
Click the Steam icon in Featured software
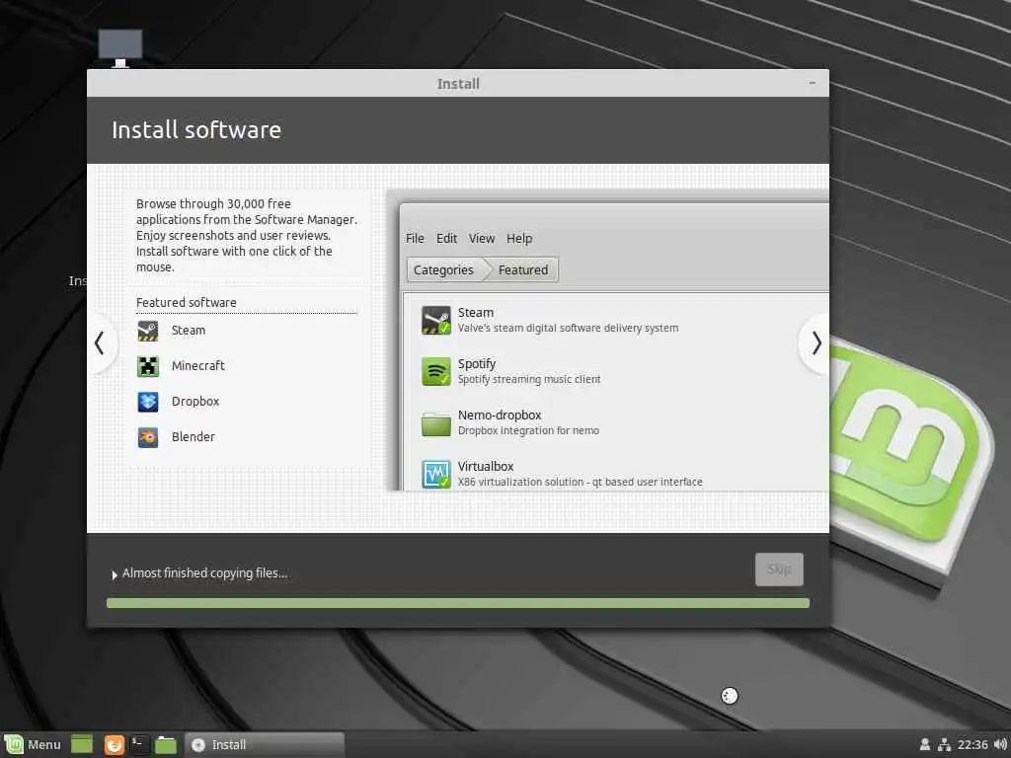click(148, 331)
